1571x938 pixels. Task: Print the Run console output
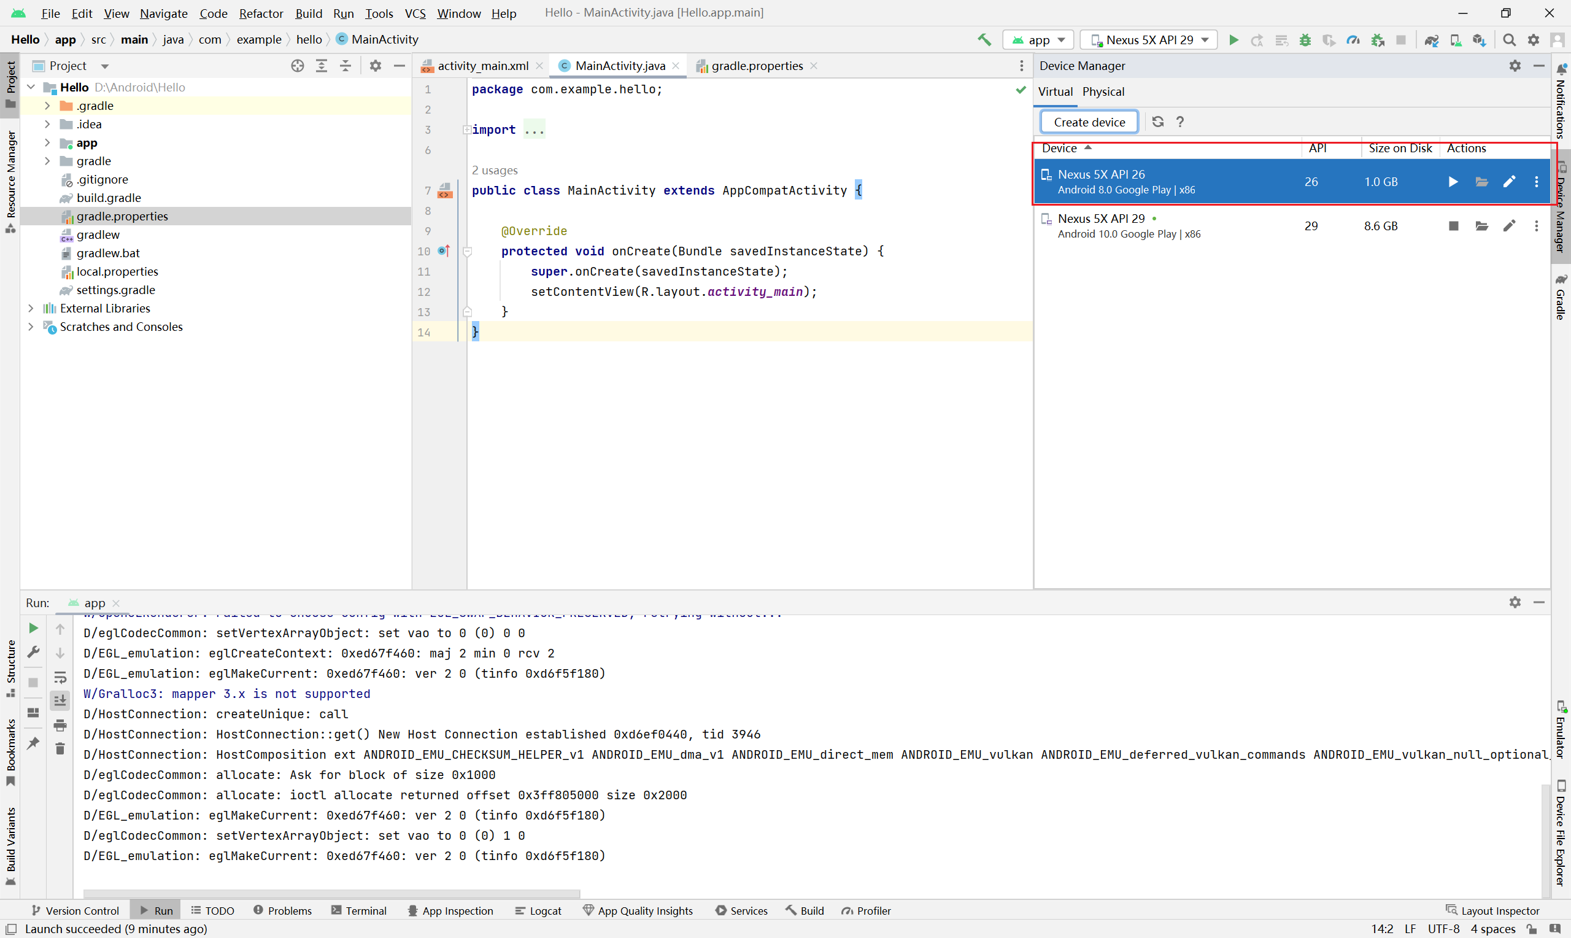[60, 725]
